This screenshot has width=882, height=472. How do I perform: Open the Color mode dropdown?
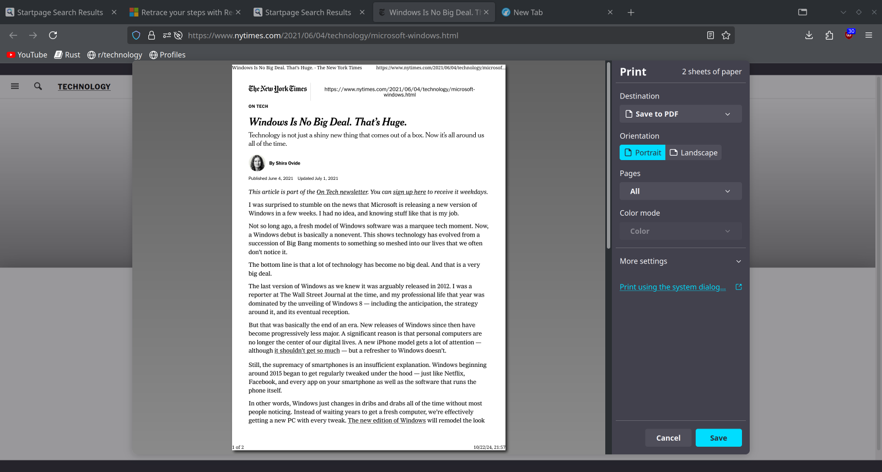(x=680, y=231)
